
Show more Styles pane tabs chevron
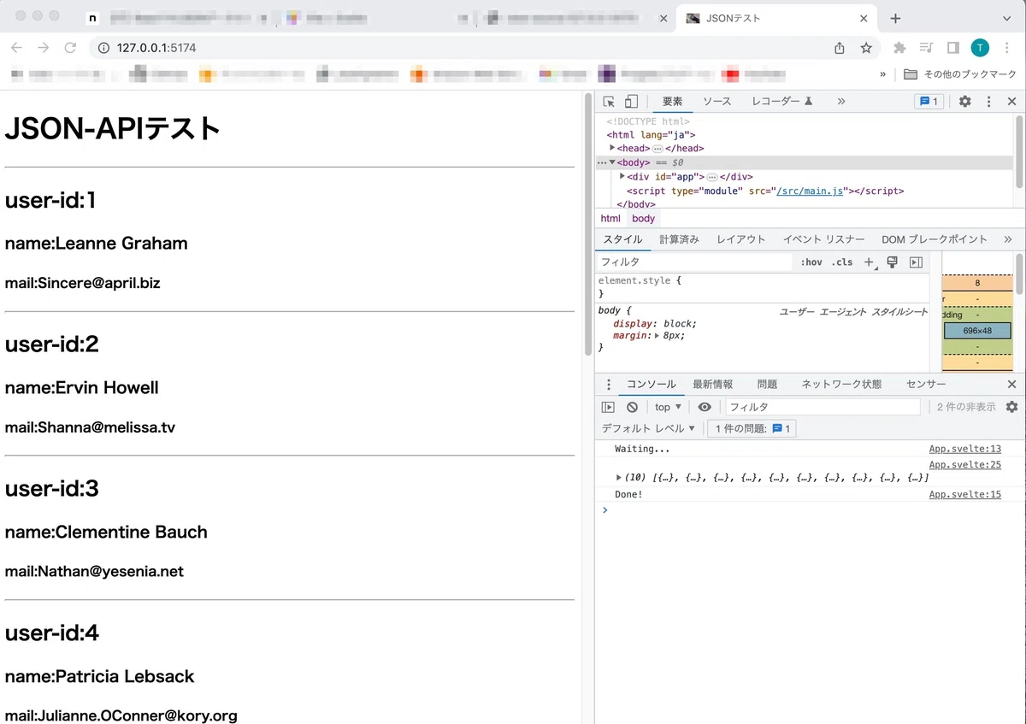coord(1007,239)
